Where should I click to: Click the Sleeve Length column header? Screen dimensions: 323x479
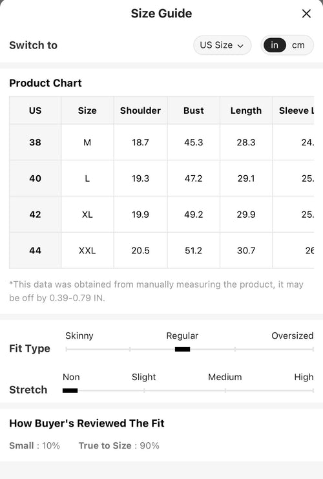point(293,111)
